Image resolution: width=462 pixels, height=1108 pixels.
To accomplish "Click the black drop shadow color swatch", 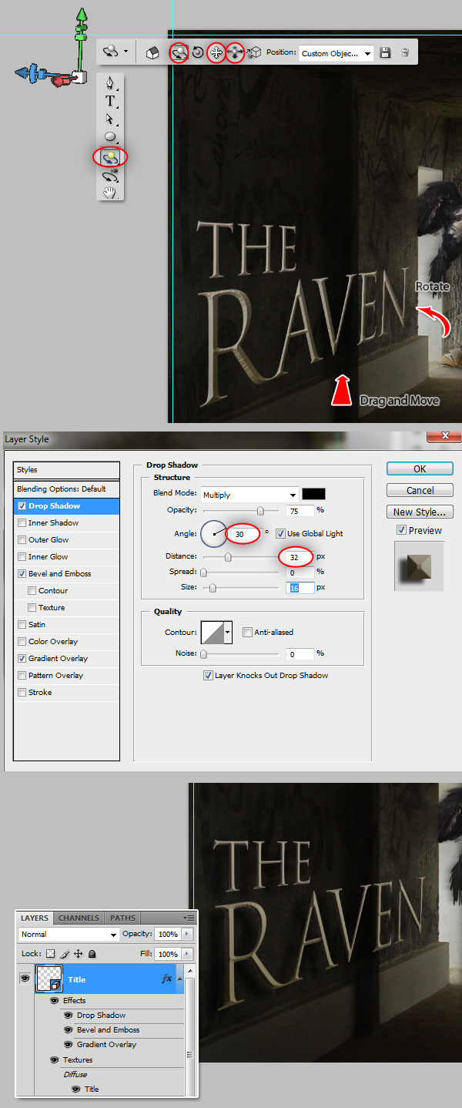I will 313,495.
